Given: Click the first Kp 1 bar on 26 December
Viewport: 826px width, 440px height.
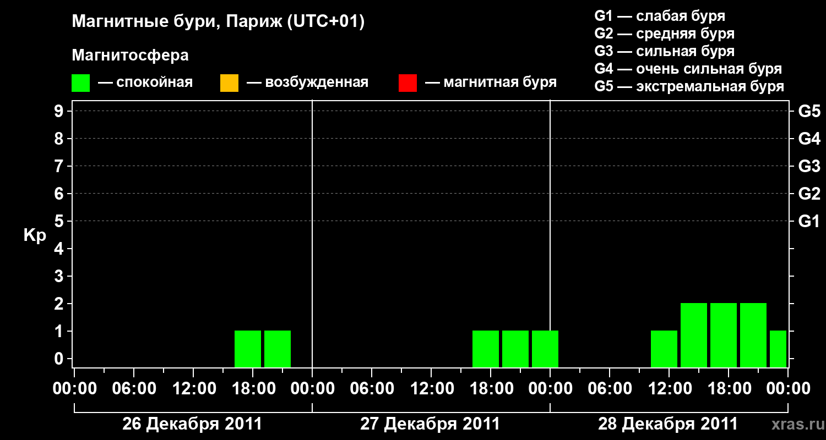Looking at the screenshot, I should pos(248,349).
